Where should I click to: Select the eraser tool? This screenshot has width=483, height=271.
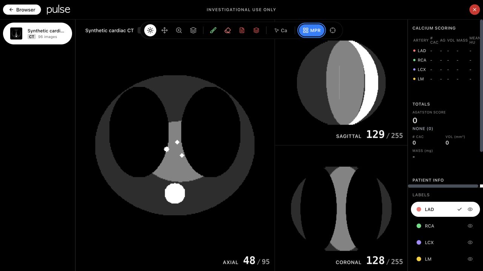click(228, 30)
